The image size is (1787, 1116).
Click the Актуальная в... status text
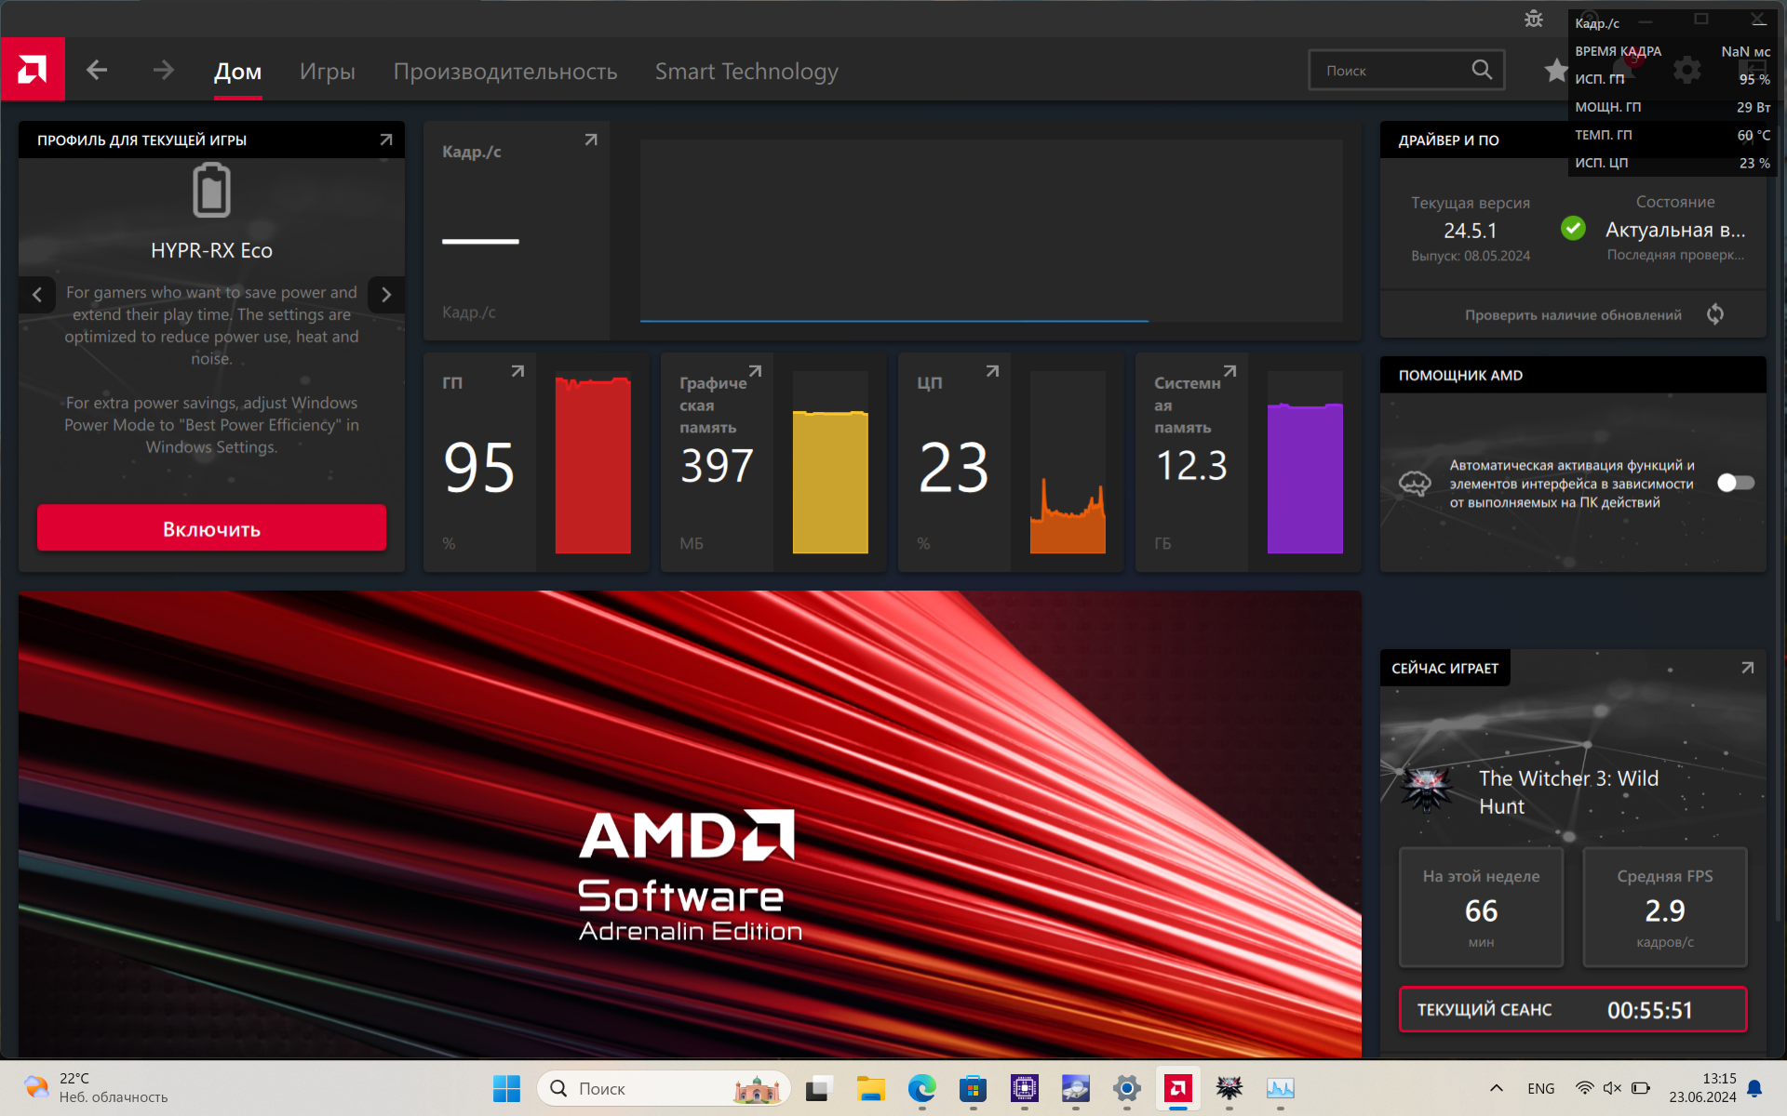[1675, 230]
